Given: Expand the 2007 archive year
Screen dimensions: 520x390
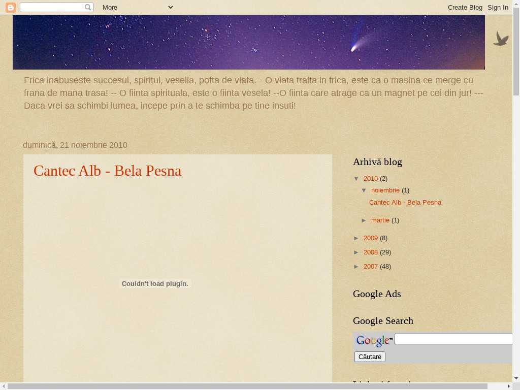Looking at the screenshot, I should 357,267.
